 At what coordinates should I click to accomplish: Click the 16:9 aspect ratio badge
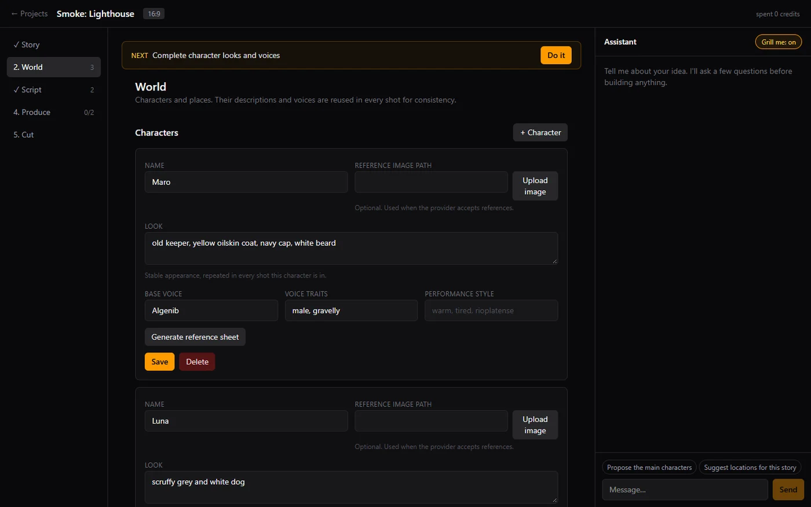click(x=154, y=14)
